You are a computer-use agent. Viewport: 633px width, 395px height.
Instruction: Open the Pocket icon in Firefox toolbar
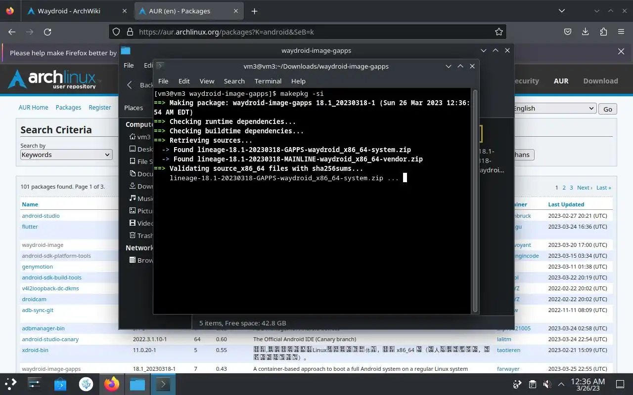coord(568,32)
